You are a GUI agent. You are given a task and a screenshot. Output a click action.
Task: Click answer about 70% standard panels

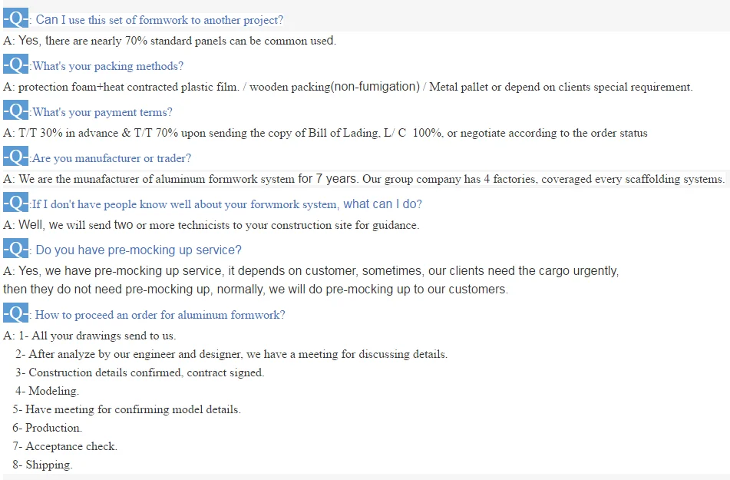(x=170, y=41)
